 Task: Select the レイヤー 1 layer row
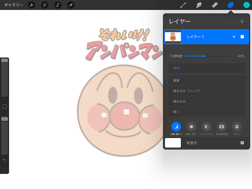click(207, 37)
